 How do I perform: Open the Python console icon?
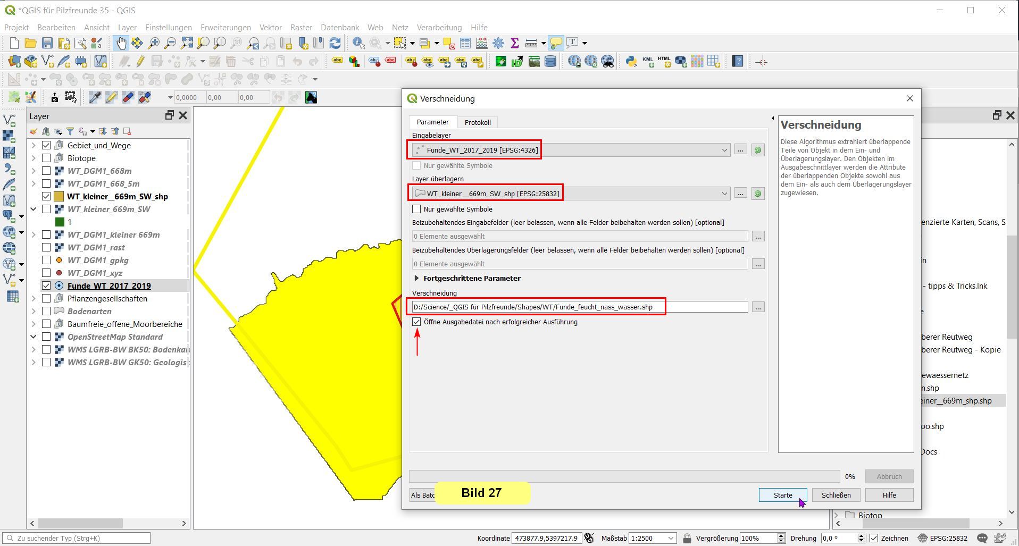pyautogui.click(x=631, y=62)
